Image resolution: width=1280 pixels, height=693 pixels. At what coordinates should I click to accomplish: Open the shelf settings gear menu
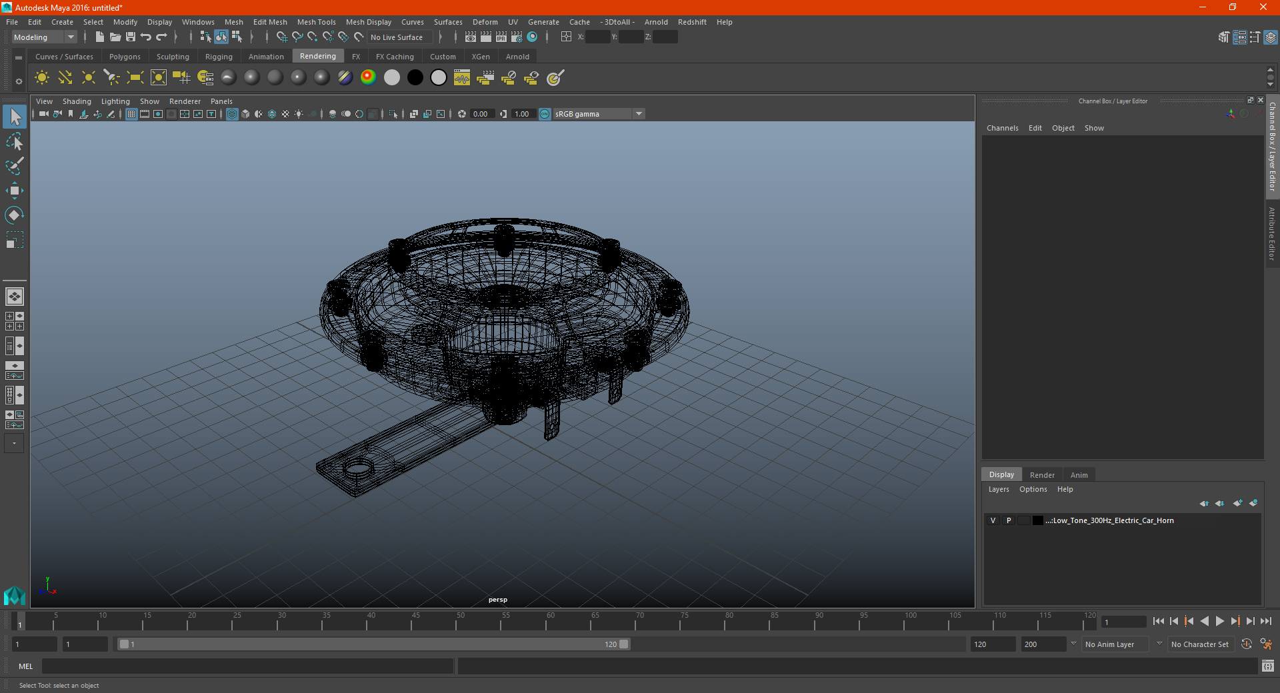tap(19, 81)
